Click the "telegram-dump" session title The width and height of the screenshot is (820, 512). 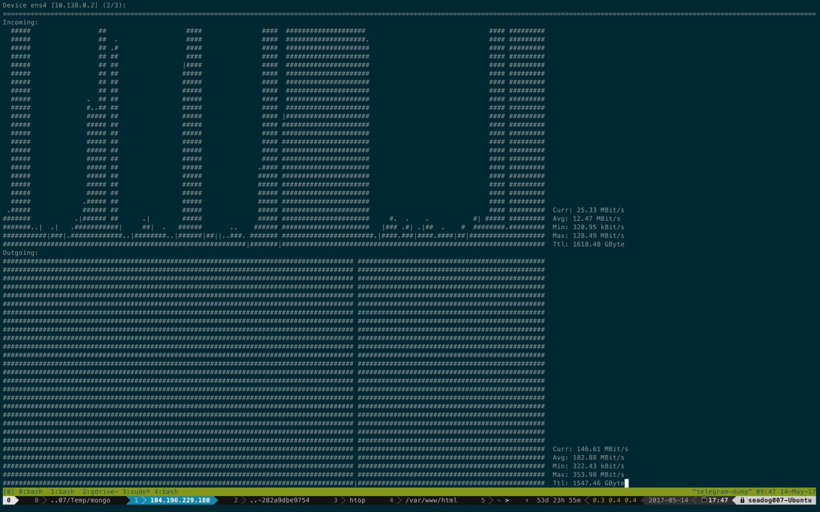pos(720,492)
